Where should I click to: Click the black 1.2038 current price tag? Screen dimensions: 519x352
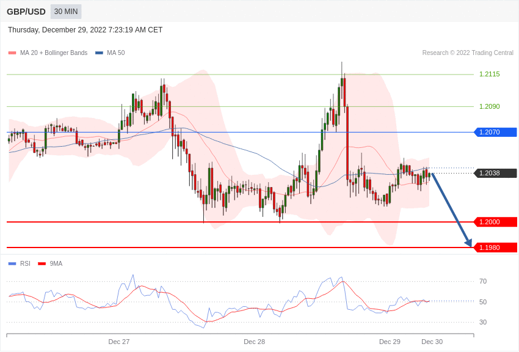click(496, 173)
